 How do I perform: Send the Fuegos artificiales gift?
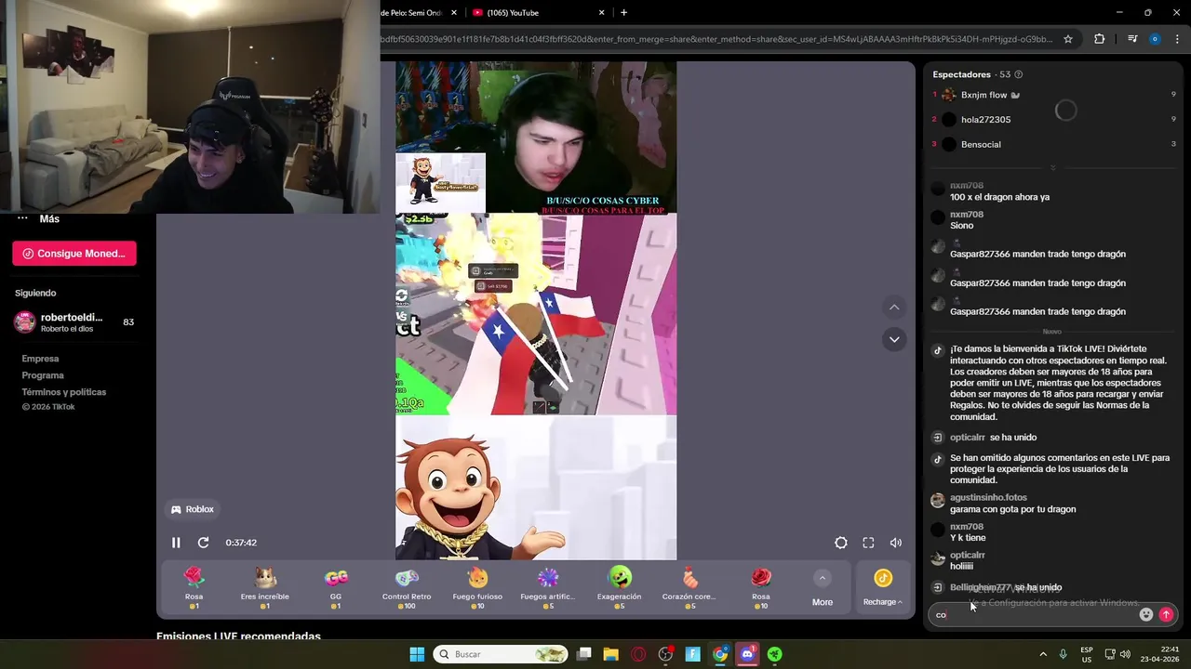548,588
